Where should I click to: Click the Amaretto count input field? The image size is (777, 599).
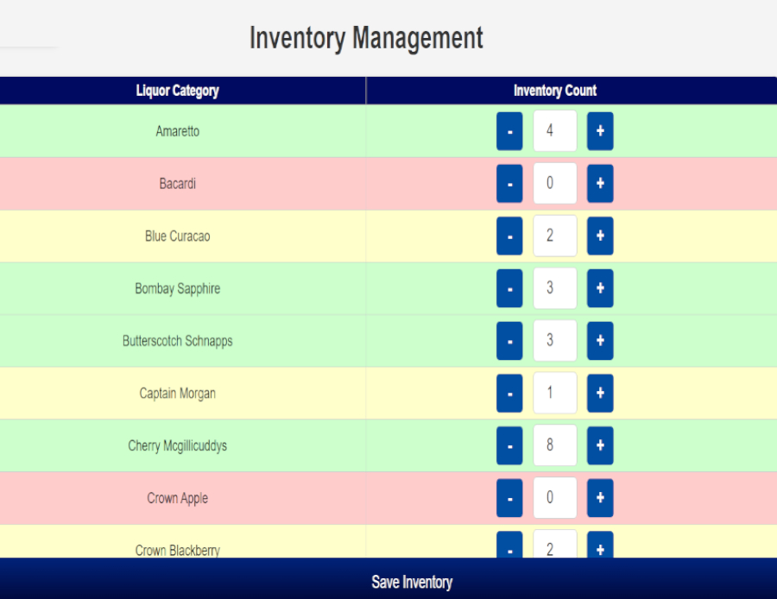[554, 131]
